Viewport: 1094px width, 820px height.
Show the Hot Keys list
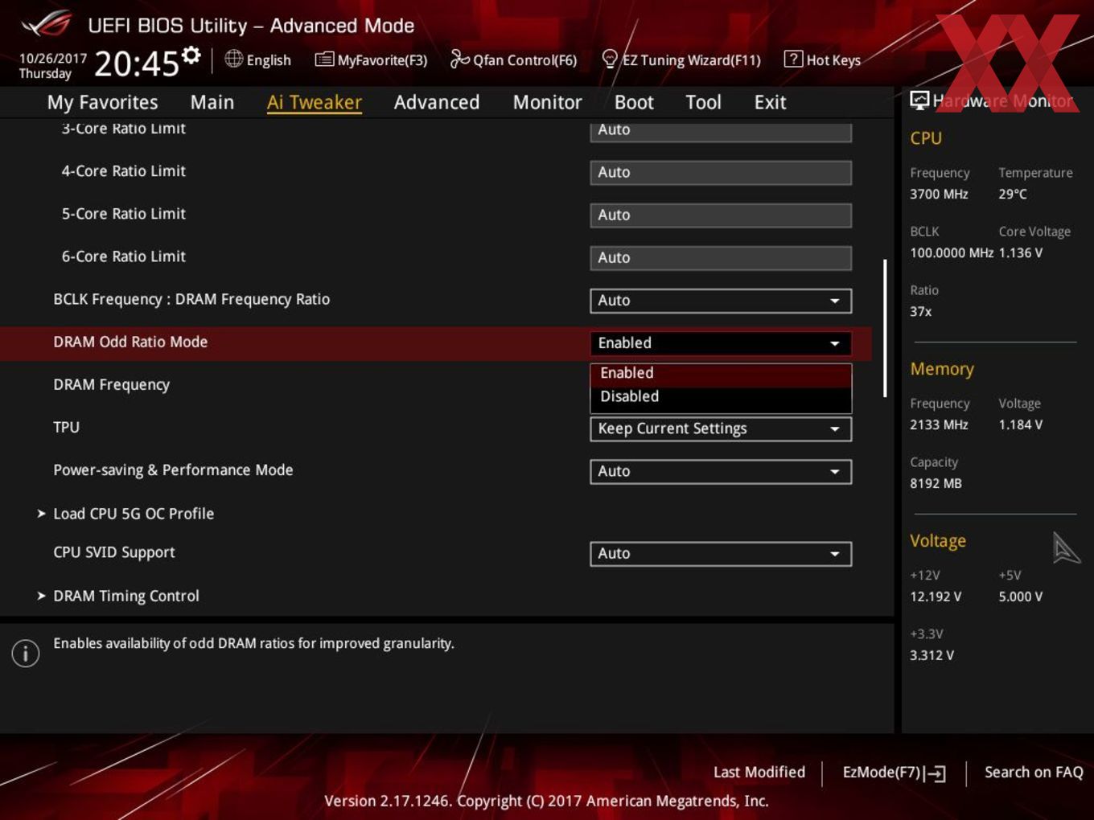[x=833, y=60]
